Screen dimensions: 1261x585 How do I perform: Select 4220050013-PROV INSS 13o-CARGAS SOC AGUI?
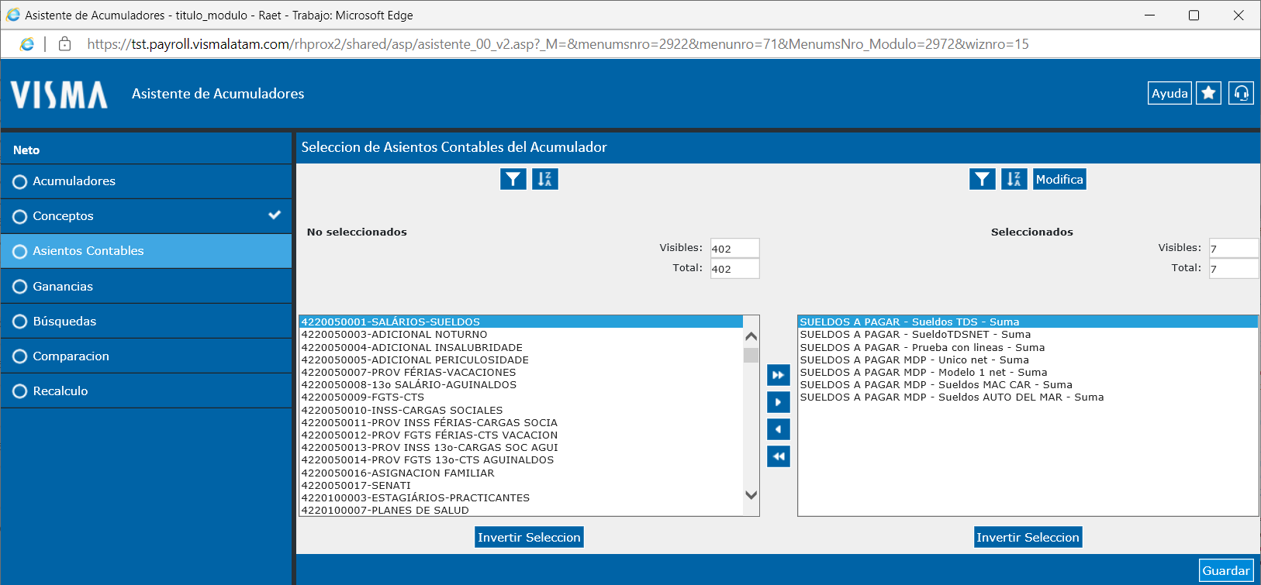pos(521,447)
